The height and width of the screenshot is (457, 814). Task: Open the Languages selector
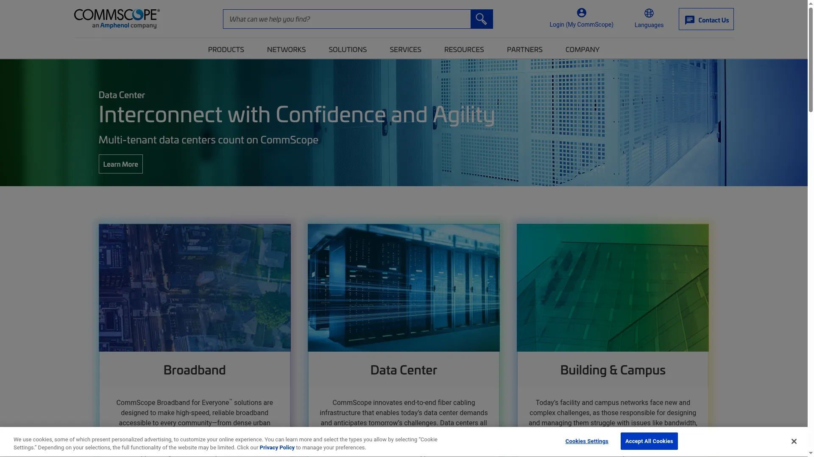(649, 25)
